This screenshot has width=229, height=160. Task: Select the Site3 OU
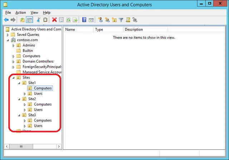tap(32, 115)
